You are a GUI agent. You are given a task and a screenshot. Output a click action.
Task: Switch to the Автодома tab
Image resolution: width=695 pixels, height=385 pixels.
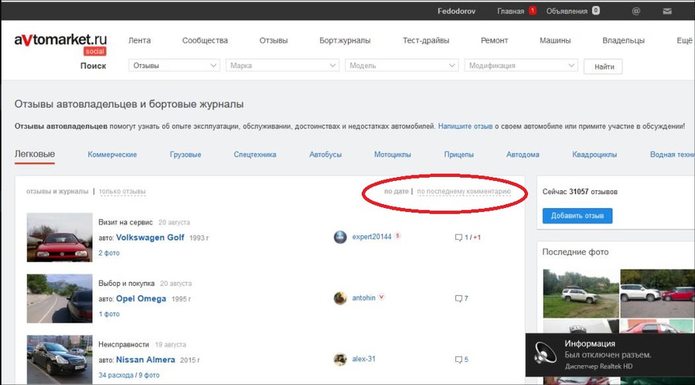tap(523, 155)
